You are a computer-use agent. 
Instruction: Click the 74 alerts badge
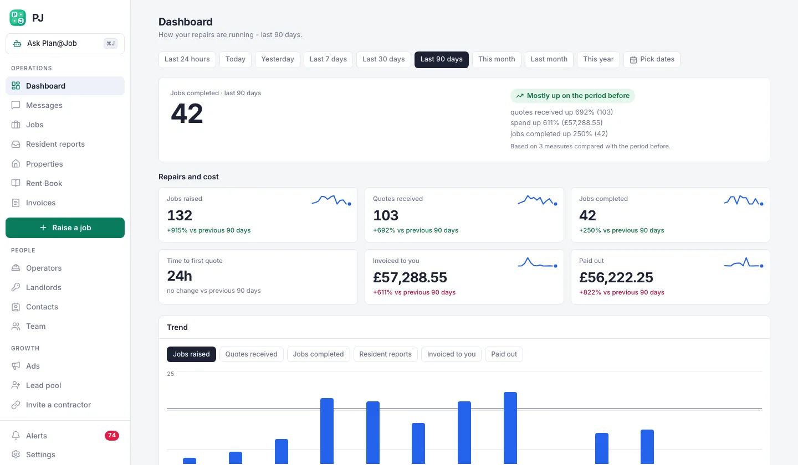pos(112,436)
